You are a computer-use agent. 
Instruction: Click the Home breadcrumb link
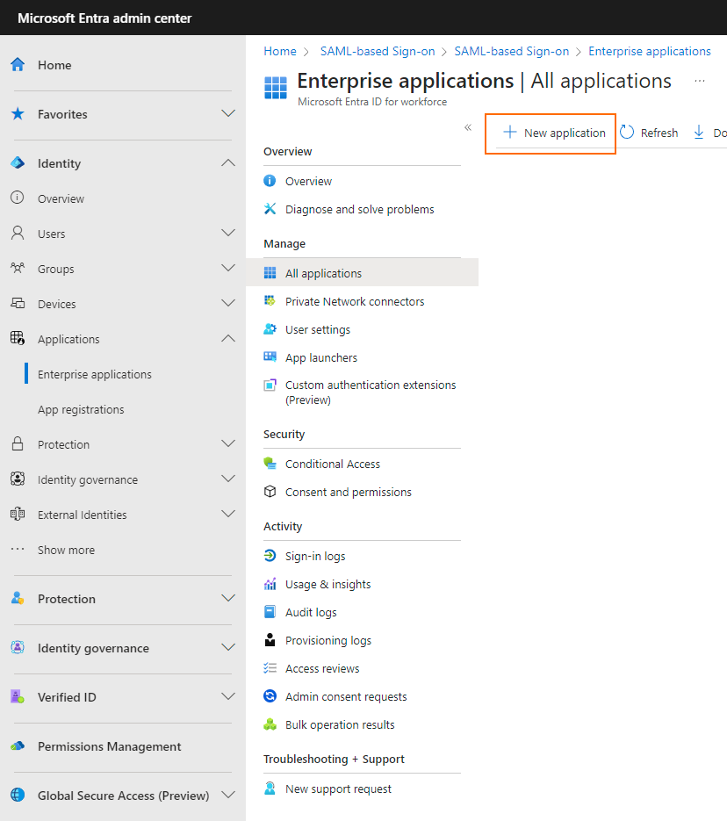[280, 51]
